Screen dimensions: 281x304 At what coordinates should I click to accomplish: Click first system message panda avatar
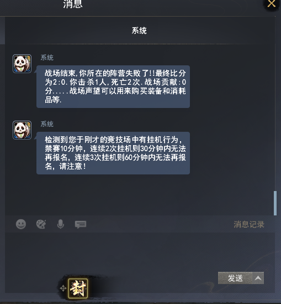[x=22, y=64]
